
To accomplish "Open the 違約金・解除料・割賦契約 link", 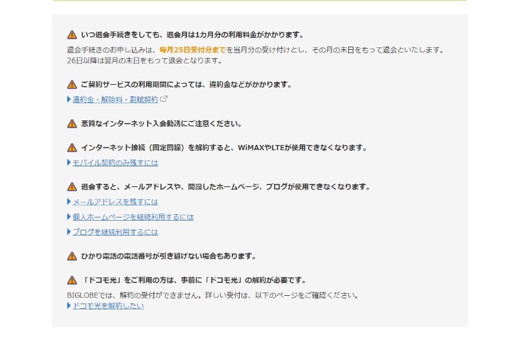I will click(x=115, y=100).
